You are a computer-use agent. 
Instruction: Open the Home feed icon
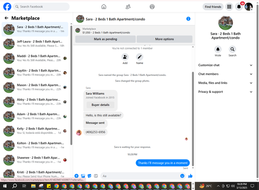point(104,7)
